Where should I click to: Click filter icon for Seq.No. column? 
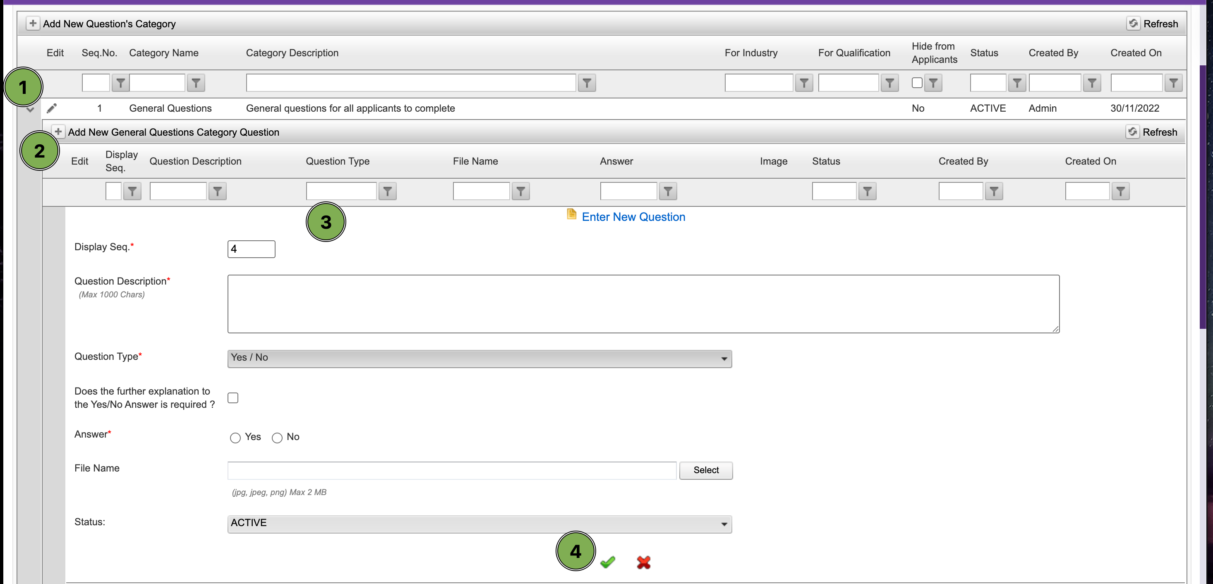pyautogui.click(x=120, y=83)
